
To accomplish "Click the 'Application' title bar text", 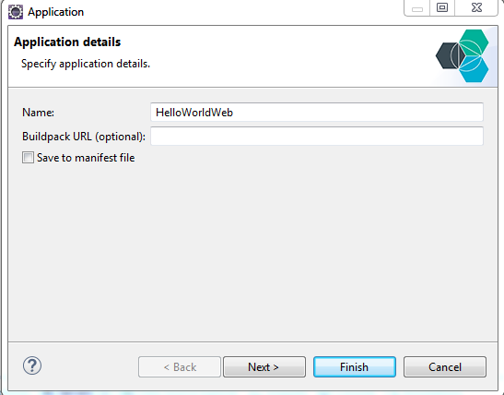I will [x=55, y=12].
